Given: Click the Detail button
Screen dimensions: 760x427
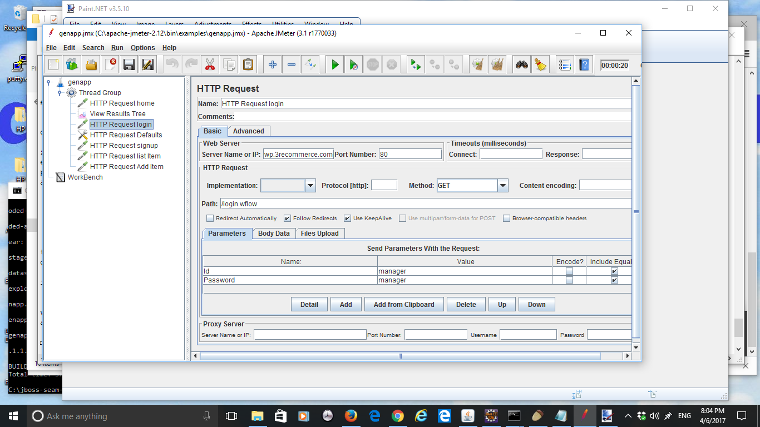Looking at the screenshot, I should pyautogui.click(x=309, y=304).
